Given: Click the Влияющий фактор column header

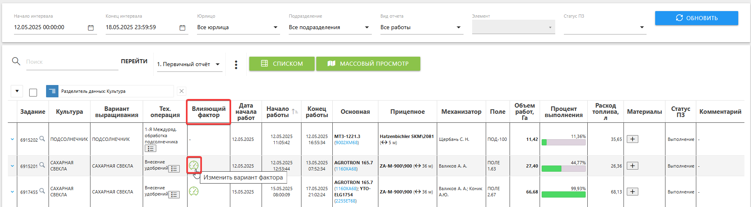Looking at the screenshot, I should click(x=209, y=112).
